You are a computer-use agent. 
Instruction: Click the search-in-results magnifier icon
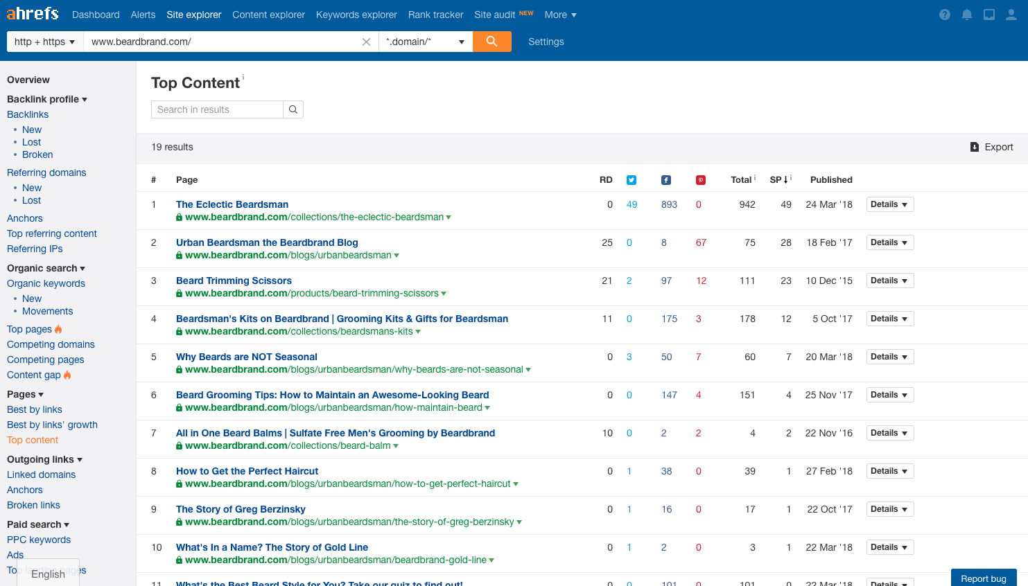tap(293, 109)
